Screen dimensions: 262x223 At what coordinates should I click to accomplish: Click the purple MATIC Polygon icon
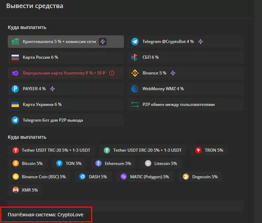[x=124, y=177]
